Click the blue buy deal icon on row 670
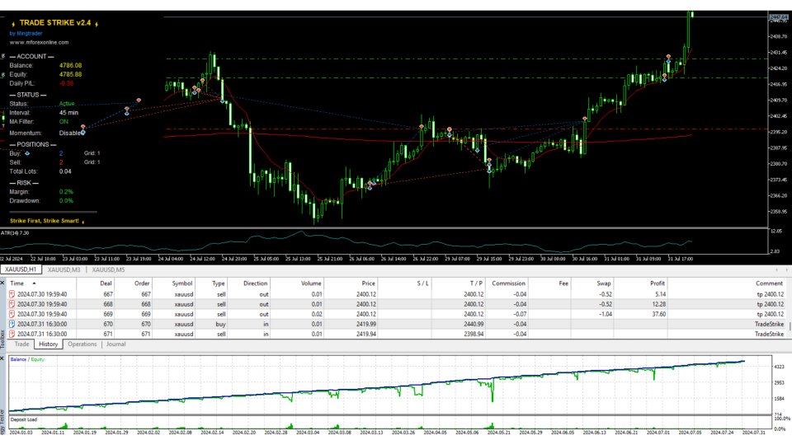 [12, 324]
